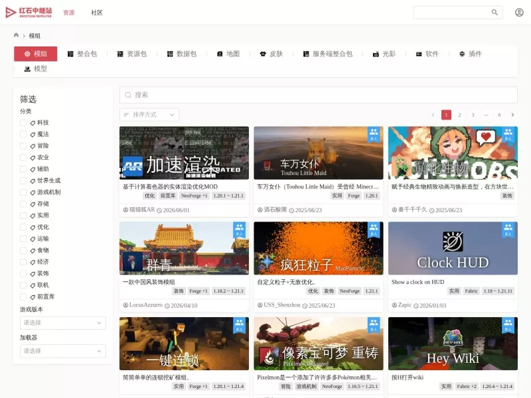531x398 pixels.
Task: Open the 游戏版本 selection dropdown
Action: pyautogui.click(x=62, y=323)
